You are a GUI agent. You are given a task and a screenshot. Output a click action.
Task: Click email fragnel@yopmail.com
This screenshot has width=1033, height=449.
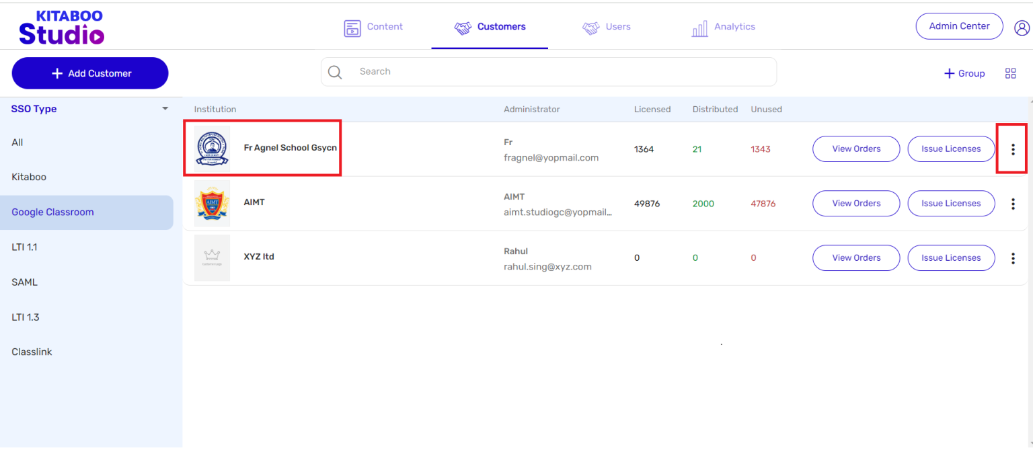[551, 158]
